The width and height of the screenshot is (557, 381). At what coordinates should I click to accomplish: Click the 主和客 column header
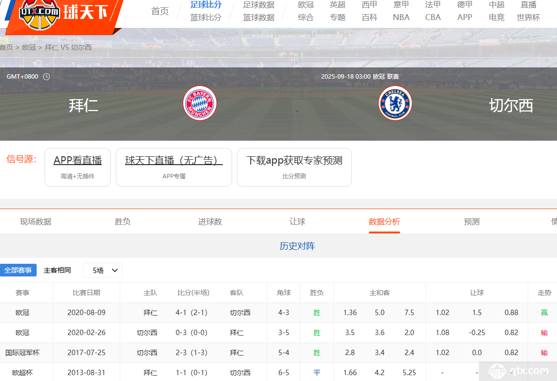(379, 293)
